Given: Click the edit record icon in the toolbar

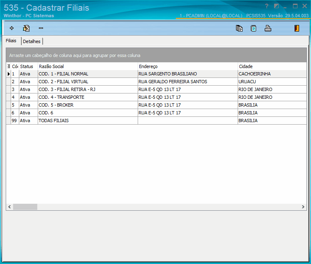Looking at the screenshot, I should pyautogui.click(x=26, y=28).
